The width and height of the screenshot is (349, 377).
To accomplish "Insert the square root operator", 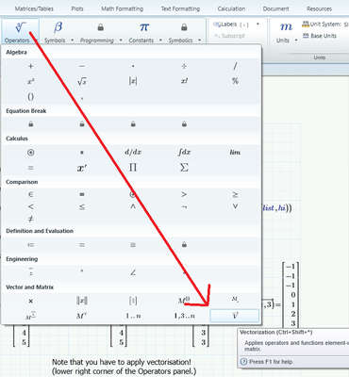I will point(82,81).
